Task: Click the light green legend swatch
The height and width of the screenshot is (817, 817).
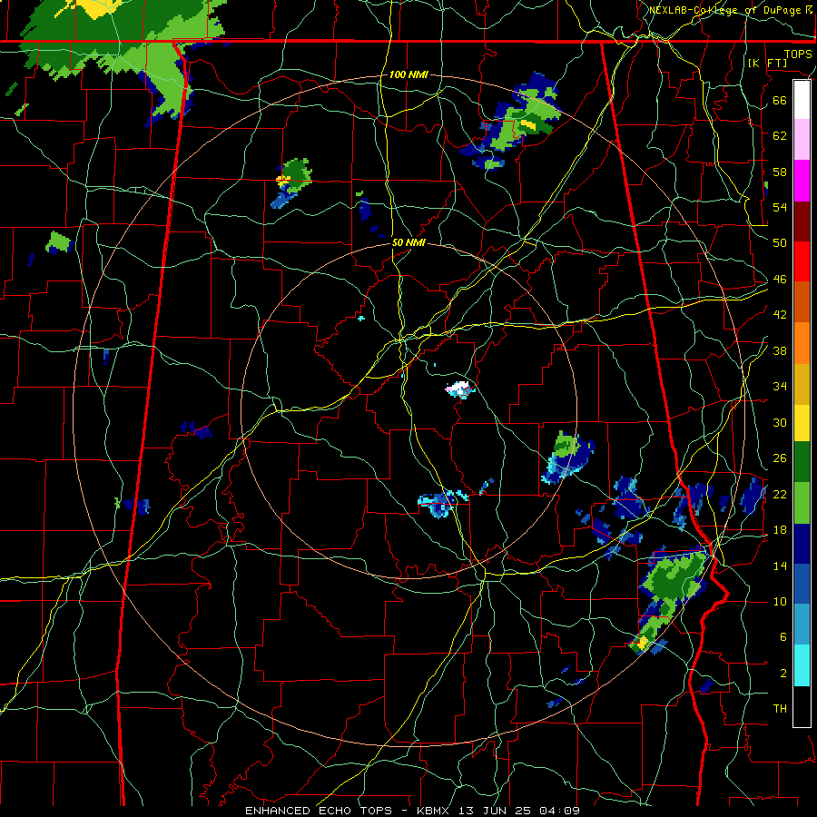Action: pos(802,503)
